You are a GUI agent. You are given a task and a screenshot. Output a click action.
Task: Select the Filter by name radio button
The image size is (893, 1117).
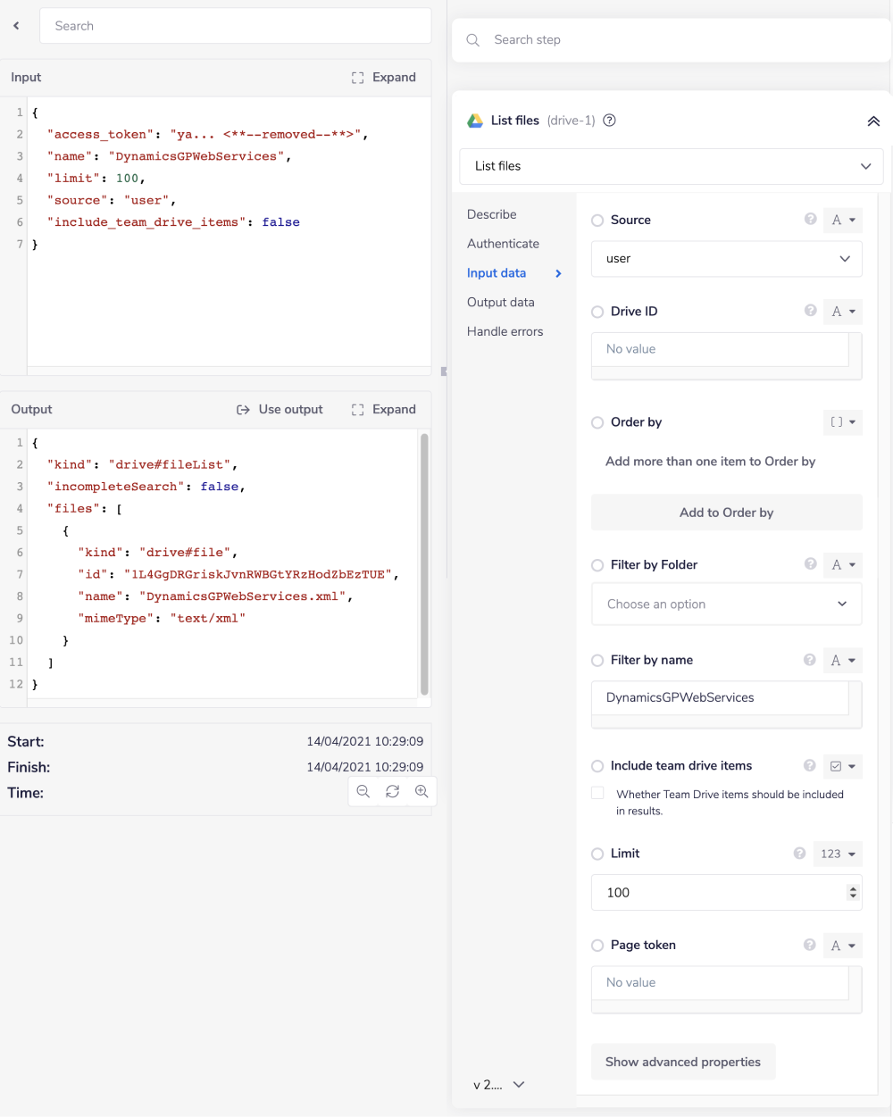click(597, 660)
